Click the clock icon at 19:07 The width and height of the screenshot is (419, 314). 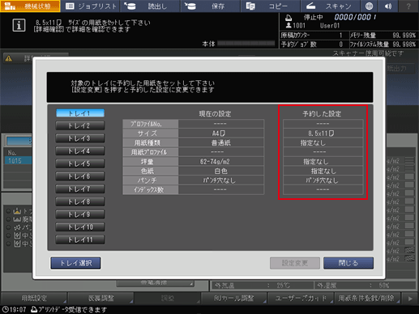click(x=5, y=309)
